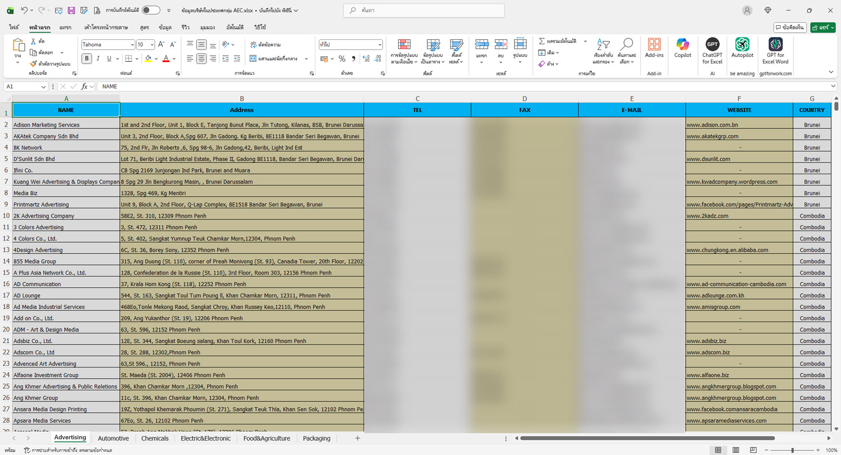Viewport: 841px width, 455px height.
Task: Apply percent style number format
Action: 342,59
